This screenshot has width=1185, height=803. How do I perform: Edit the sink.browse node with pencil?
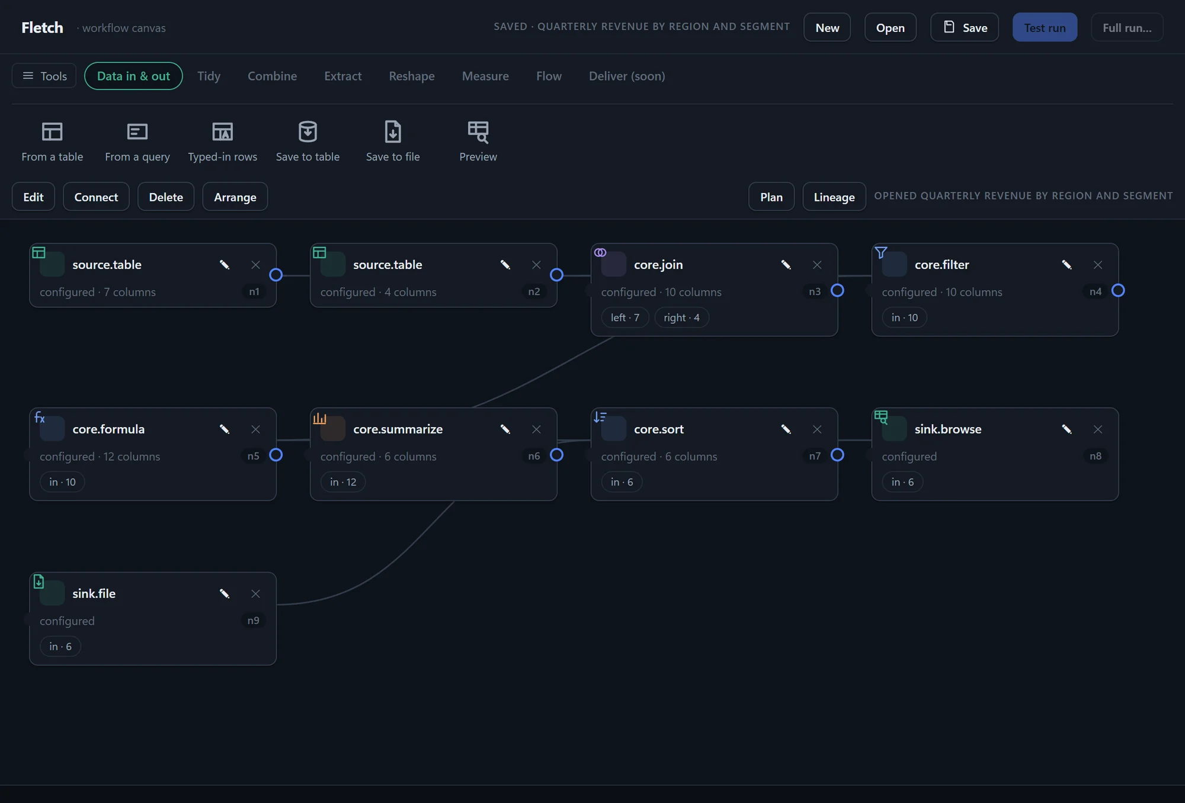[x=1067, y=429]
